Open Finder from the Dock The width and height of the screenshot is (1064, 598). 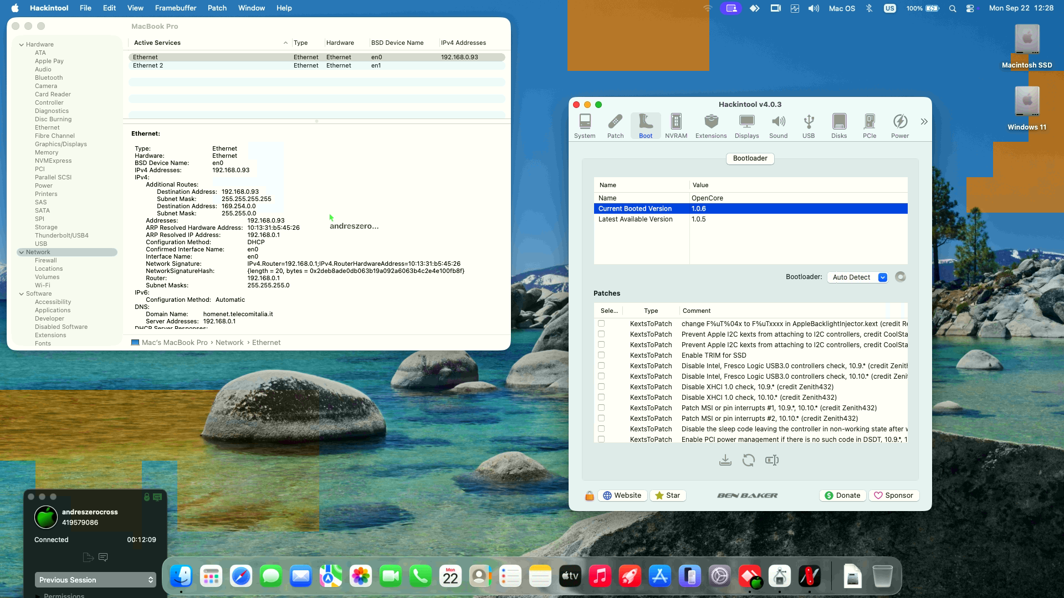point(181,576)
